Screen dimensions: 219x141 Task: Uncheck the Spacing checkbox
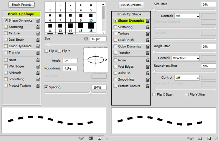(x=46, y=87)
